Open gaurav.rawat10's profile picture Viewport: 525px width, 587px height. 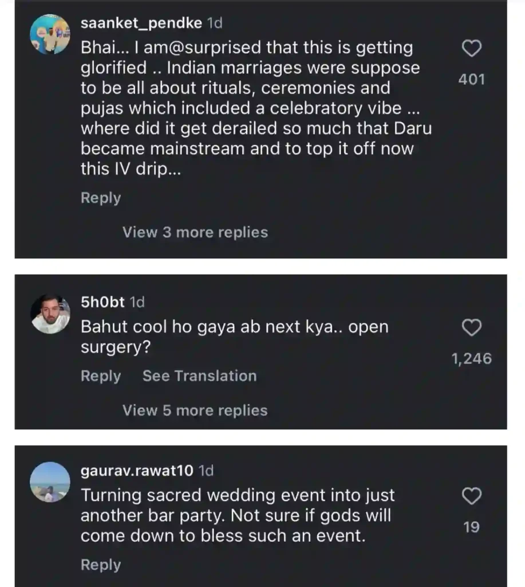coord(50,482)
